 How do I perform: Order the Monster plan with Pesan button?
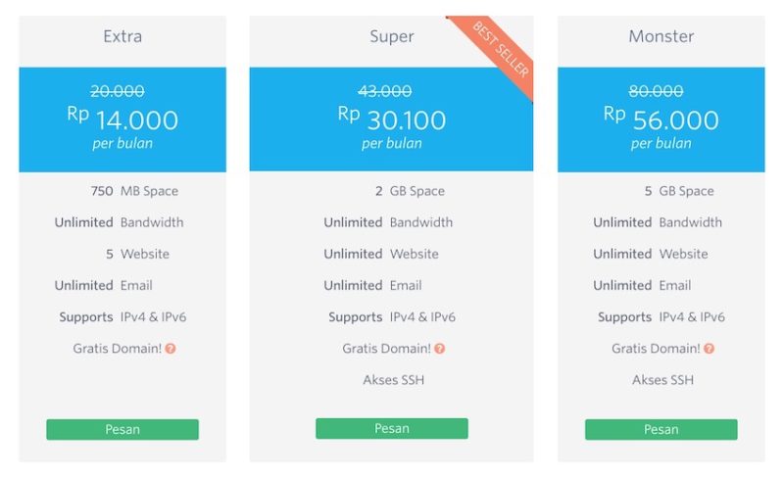(661, 429)
